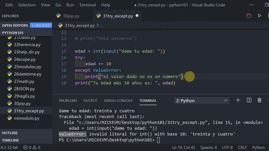Viewport: 269px width, 151px height.
Task: Select language mode 'Python' in status bar
Action: click(x=258, y=147)
